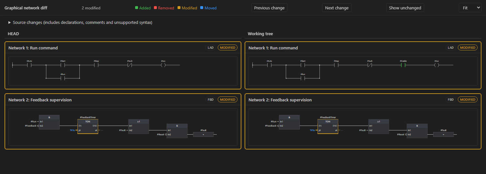486x174 pixels.
Task: Select the #Run output coil in HEAD pane
Action: tap(163, 65)
